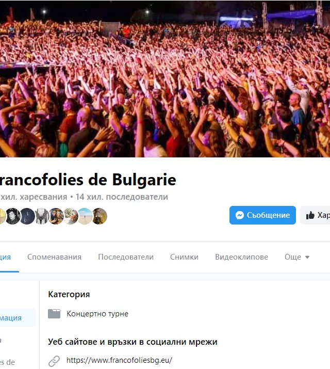
Task: Click the category folder icon near Концертно турне
Action: [x=54, y=314]
